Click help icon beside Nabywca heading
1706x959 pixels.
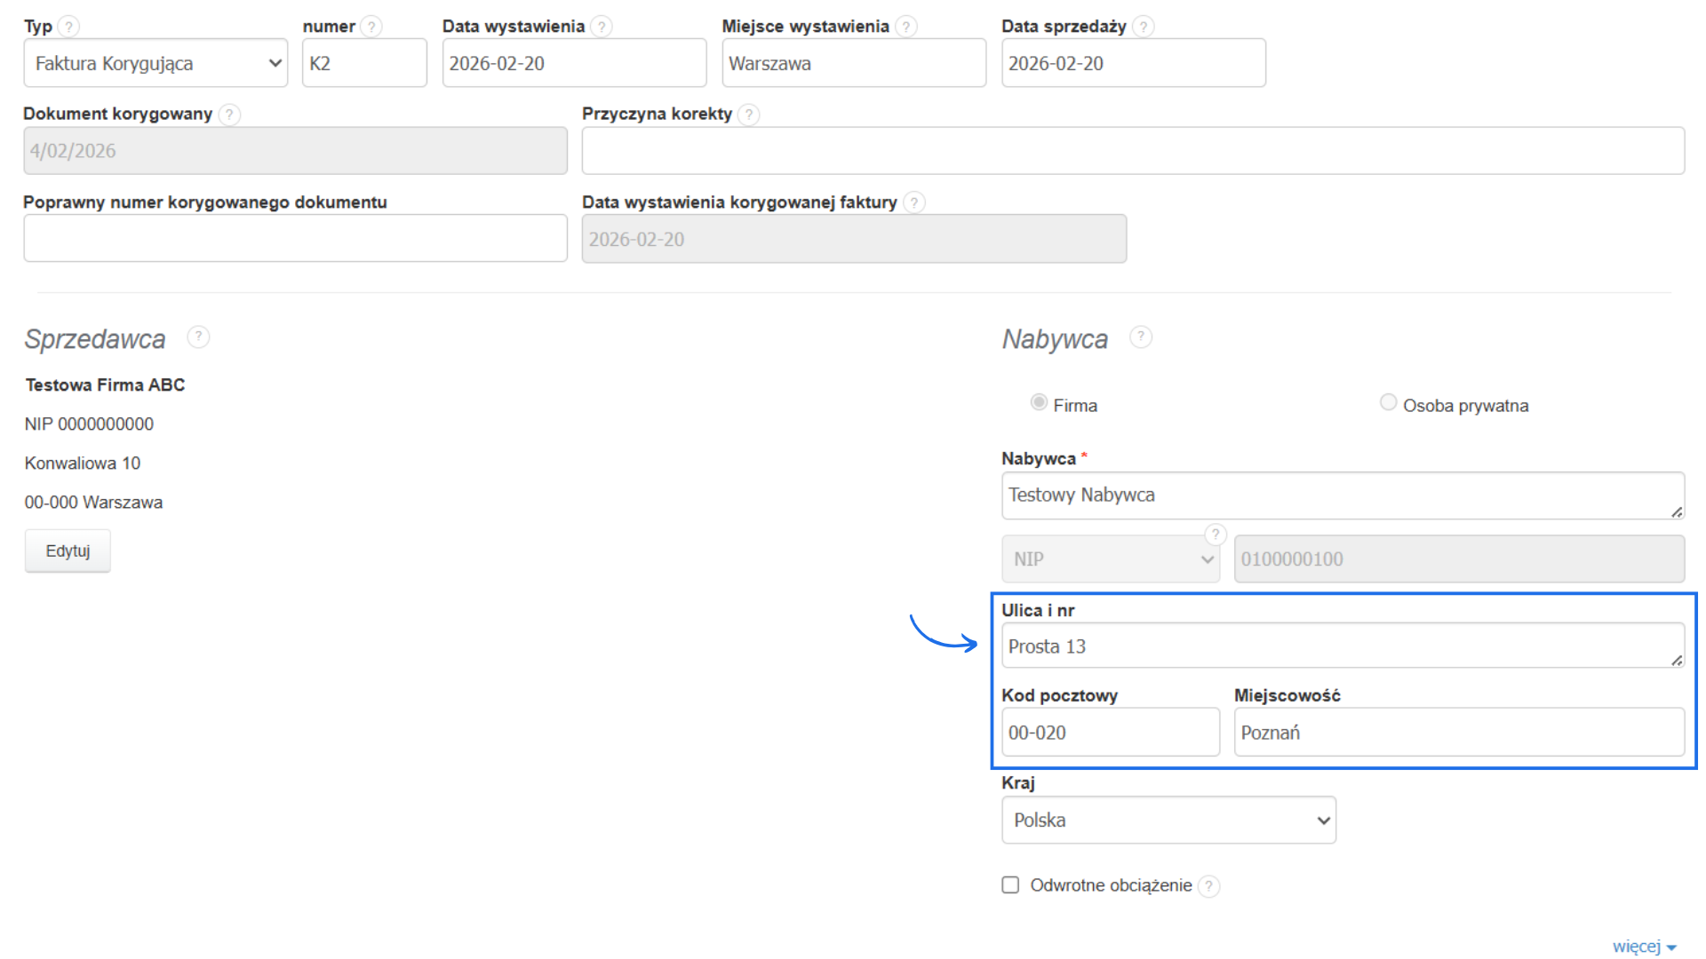click(x=1141, y=337)
